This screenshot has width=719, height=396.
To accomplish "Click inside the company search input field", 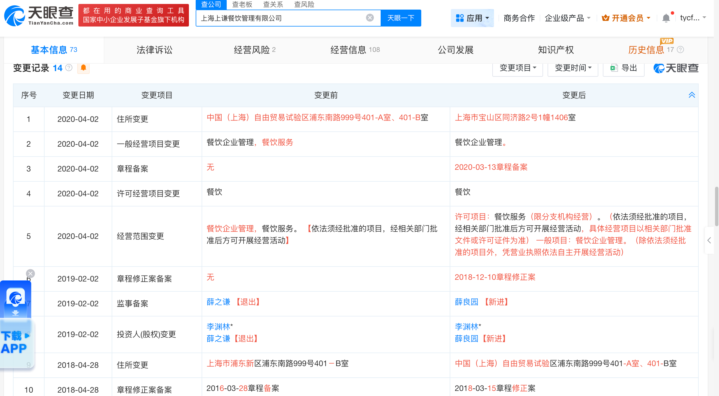I will click(x=282, y=18).
